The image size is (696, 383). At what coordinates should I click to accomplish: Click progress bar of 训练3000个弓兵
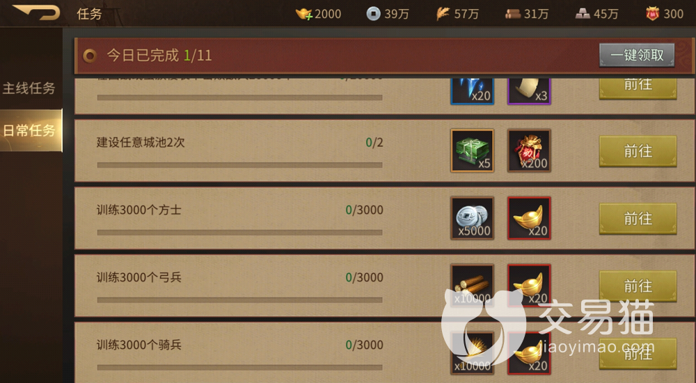pos(239,300)
